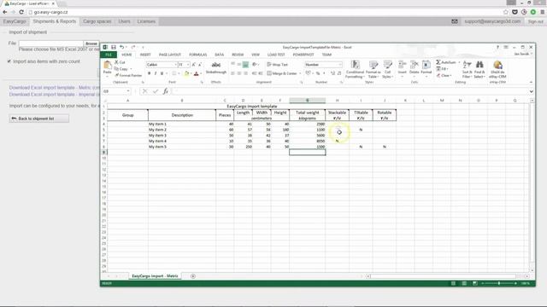Click the Redo arrow in Excel
This screenshot has height=307, width=547.
[133, 47]
